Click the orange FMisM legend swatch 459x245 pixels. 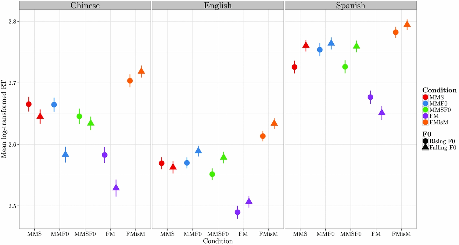[425, 122]
